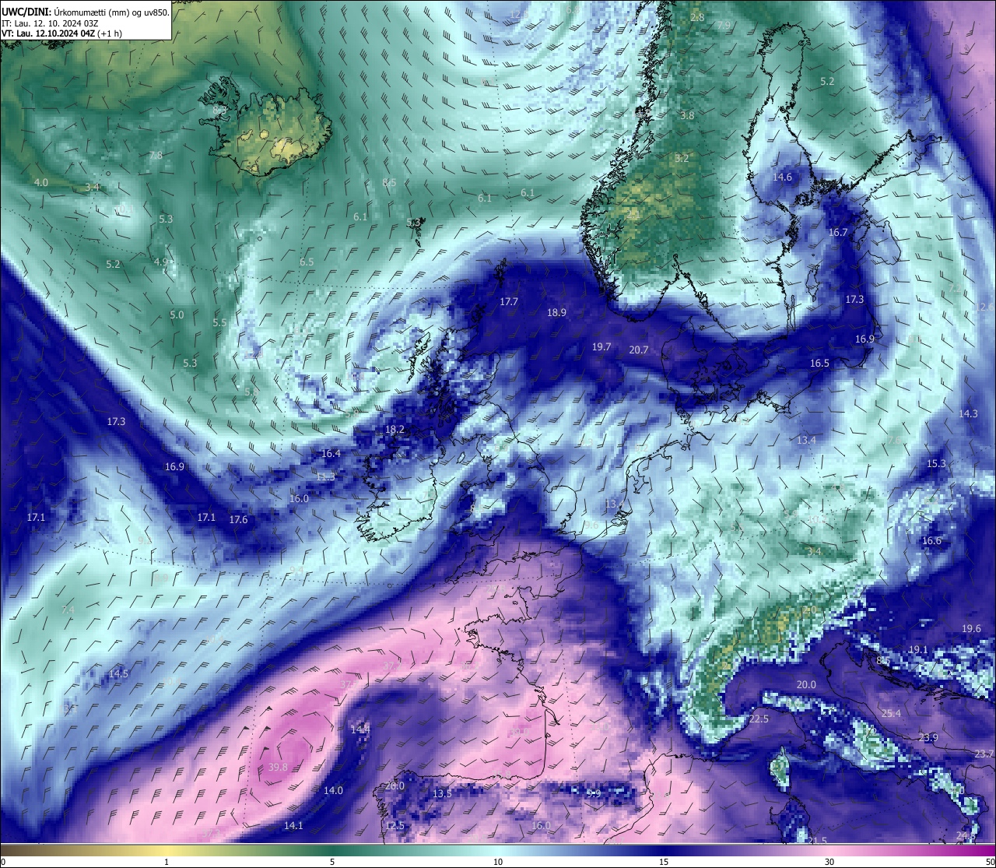Image resolution: width=996 pixels, height=868 pixels.
Task: Click the 22.5 value on the map
Action: click(x=759, y=719)
